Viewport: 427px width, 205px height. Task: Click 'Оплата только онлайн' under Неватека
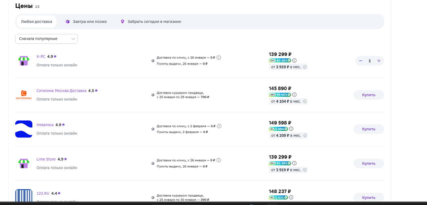[x=57, y=133]
